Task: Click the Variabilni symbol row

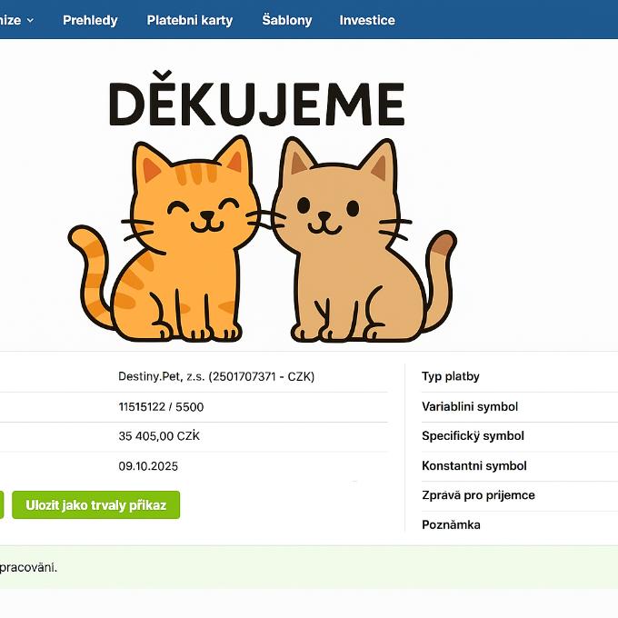Action: pos(469,406)
